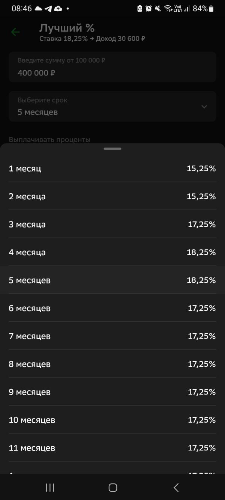This screenshot has height=500, width=225.
Task: Choose the 11 месяцев term
Action: click(112, 448)
